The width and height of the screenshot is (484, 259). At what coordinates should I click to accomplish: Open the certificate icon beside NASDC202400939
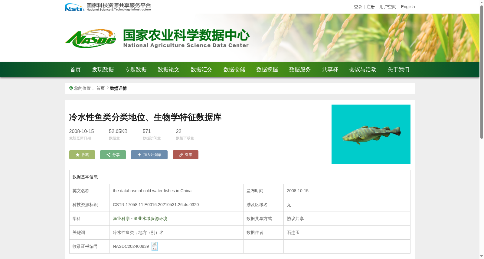point(155,246)
